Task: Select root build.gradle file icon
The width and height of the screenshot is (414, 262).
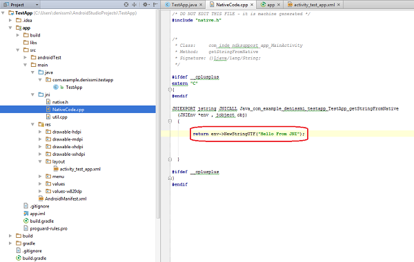Action: tap(19, 258)
